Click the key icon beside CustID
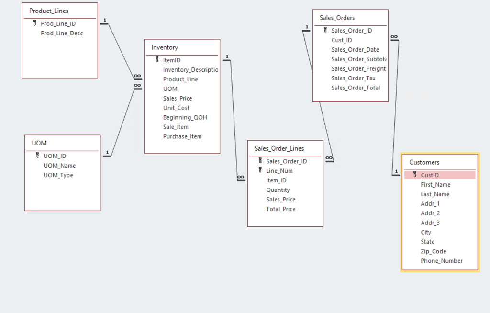Screen dimensions: 490x313 point(415,175)
